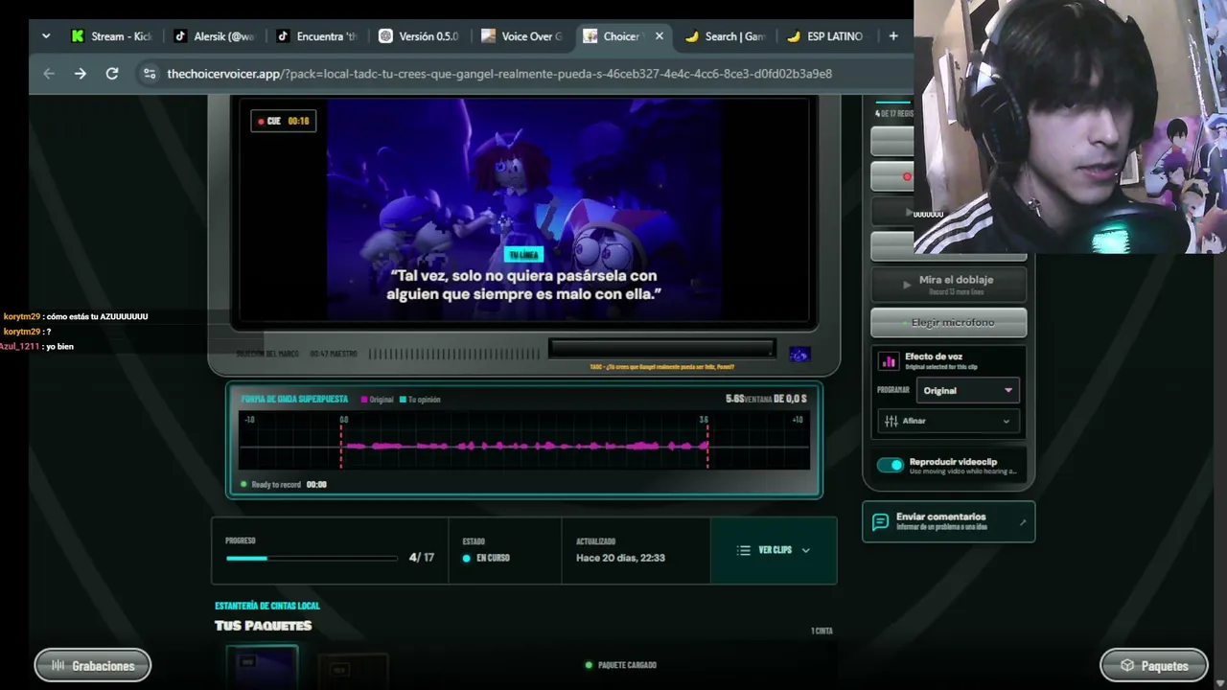Click the TUS PAQUETES heading
The height and width of the screenshot is (690, 1227).
(263, 626)
